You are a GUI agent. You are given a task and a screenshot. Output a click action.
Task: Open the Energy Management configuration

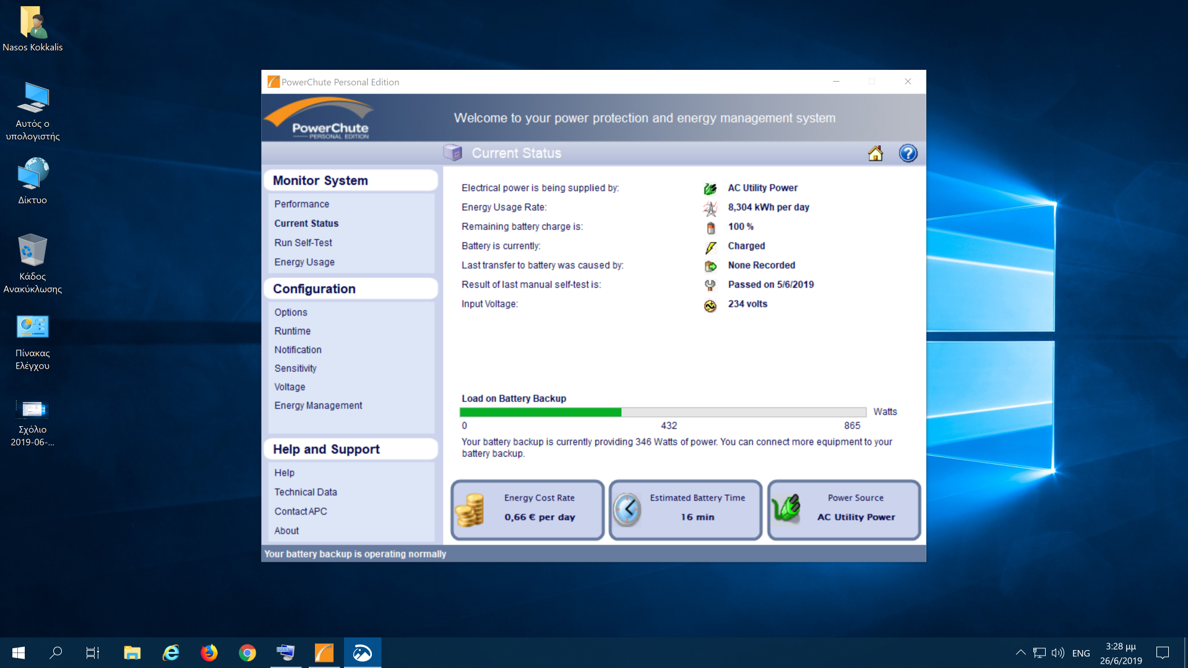tap(318, 405)
